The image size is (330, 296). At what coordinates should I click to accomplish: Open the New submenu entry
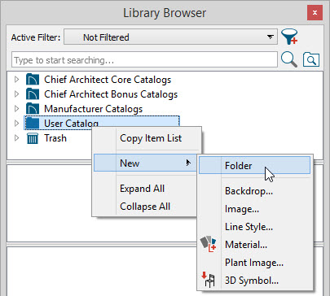145,163
